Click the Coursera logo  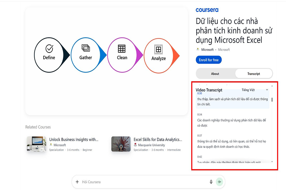207,10
